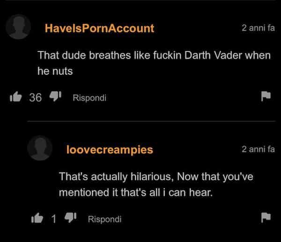Click the first comment's '2 anni fa' timestamp
This screenshot has width=281, height=242.
(x=258, y=28)
